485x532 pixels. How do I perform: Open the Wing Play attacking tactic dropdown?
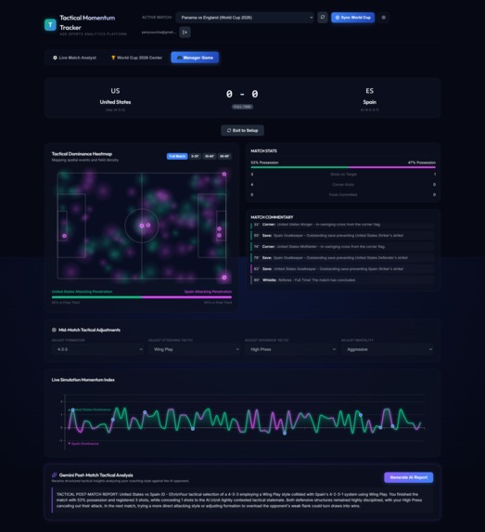(x=194, y=349)
